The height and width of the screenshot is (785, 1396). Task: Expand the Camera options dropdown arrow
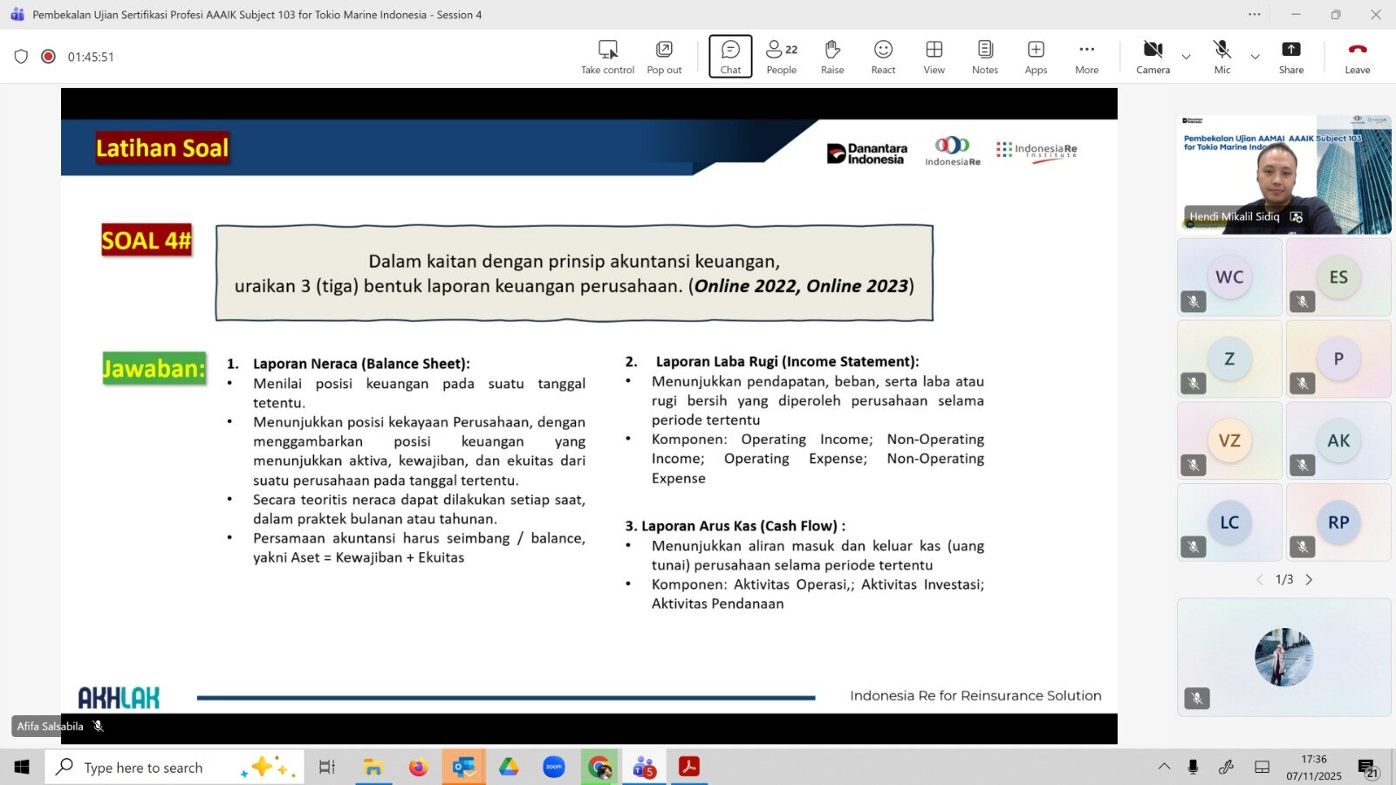(x=1186, y=57)
